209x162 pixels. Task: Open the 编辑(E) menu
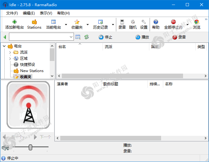point(29,13)
